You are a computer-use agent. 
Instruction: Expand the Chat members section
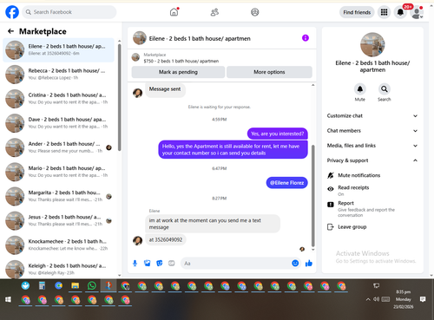pos(372,131)
